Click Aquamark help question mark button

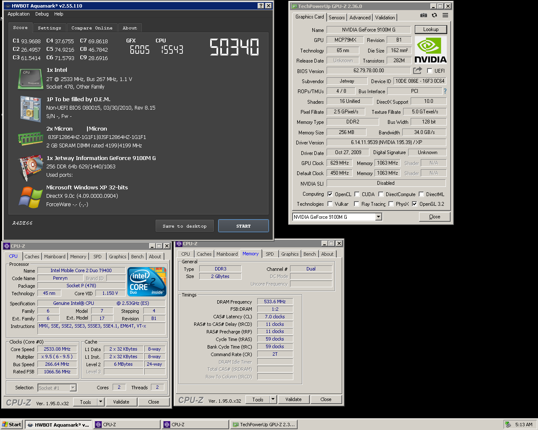pos(261,6)
